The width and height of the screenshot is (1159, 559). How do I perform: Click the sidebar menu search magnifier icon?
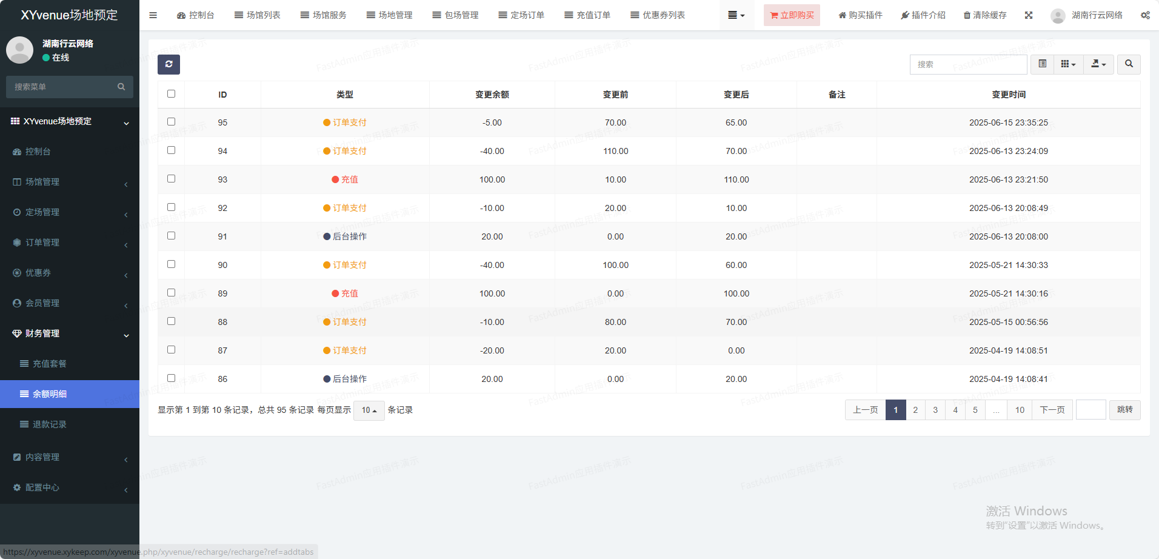tap(121, 87)
